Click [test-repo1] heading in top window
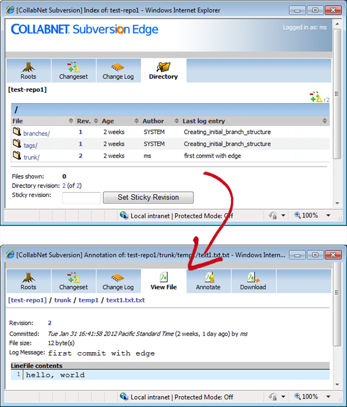Screen dimensions: 347x407 pyautogui.click(x=27, y=90)
